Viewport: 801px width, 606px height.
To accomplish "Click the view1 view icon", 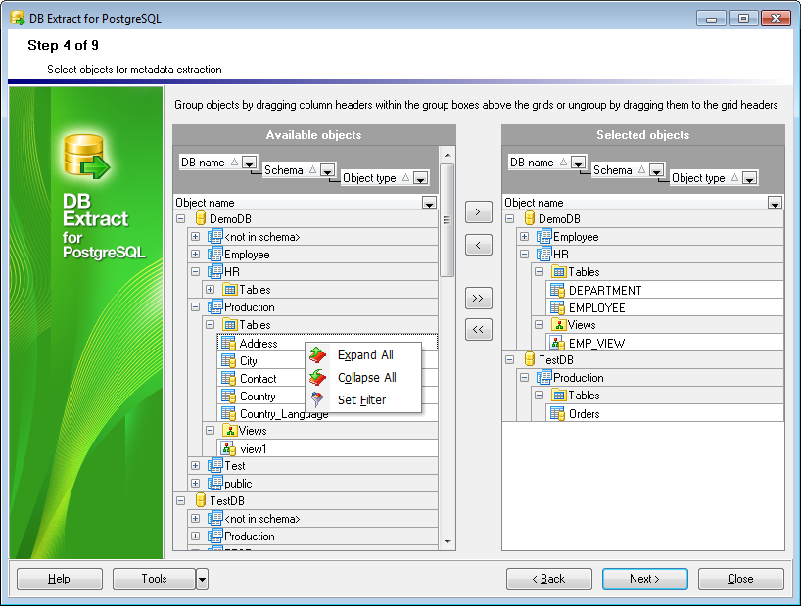I will (228, 448).
